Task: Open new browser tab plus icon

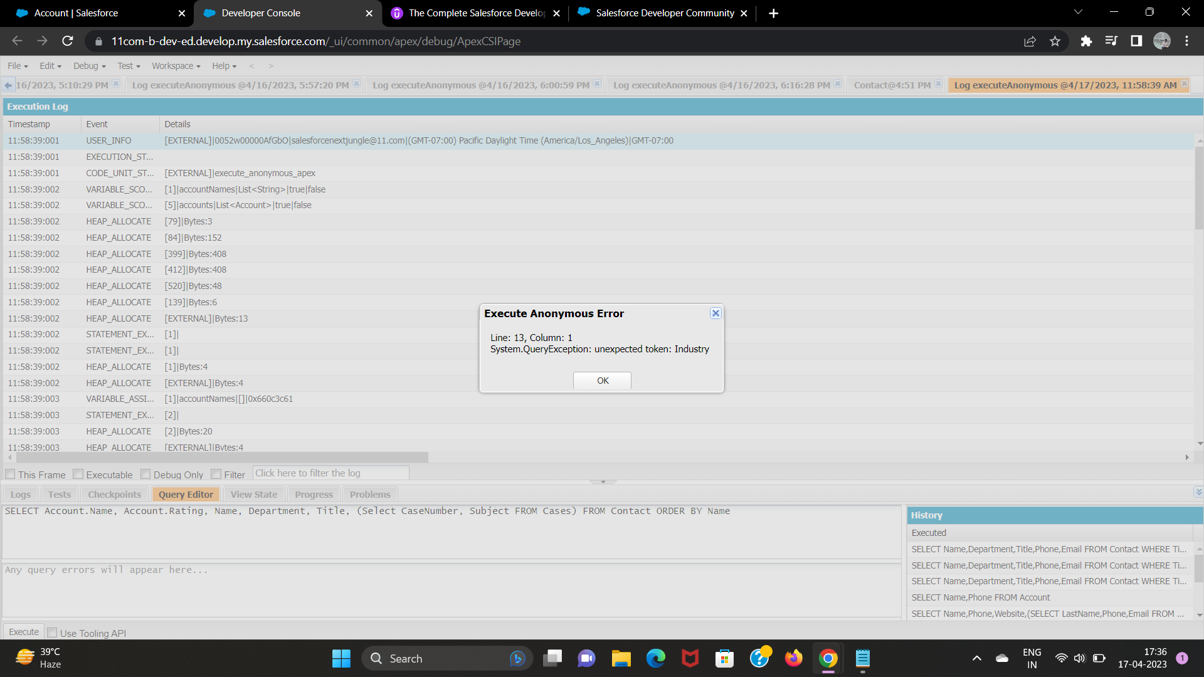Action: tap(773, 13)
